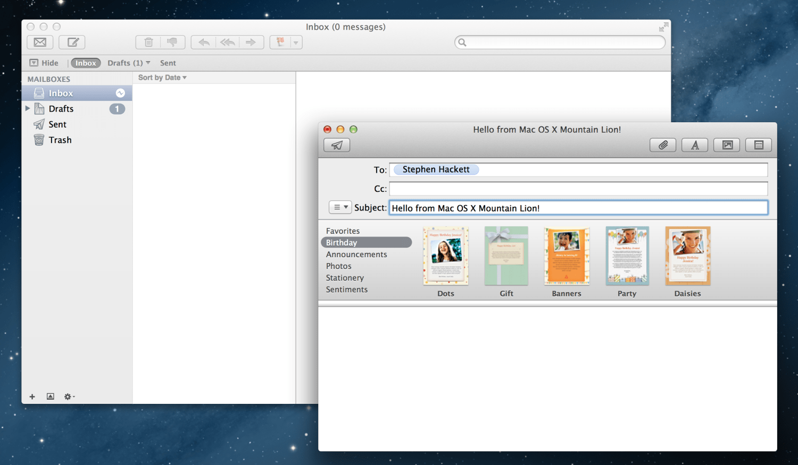The image size is (798, 465).
Task: Select the Sent favorites bar item
Action: click(x=168, y=63)
